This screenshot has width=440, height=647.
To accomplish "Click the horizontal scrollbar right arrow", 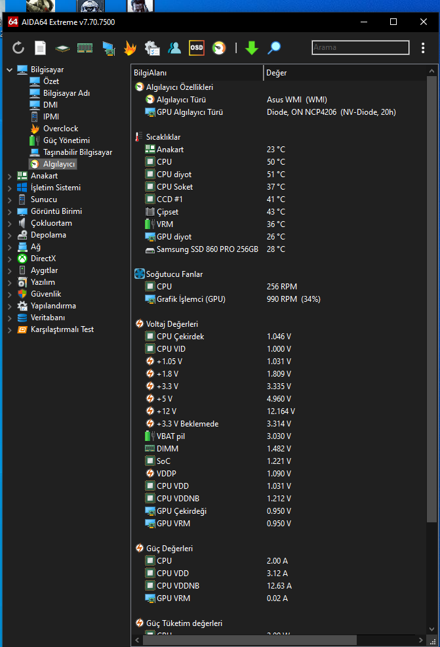I will point(420,640).
